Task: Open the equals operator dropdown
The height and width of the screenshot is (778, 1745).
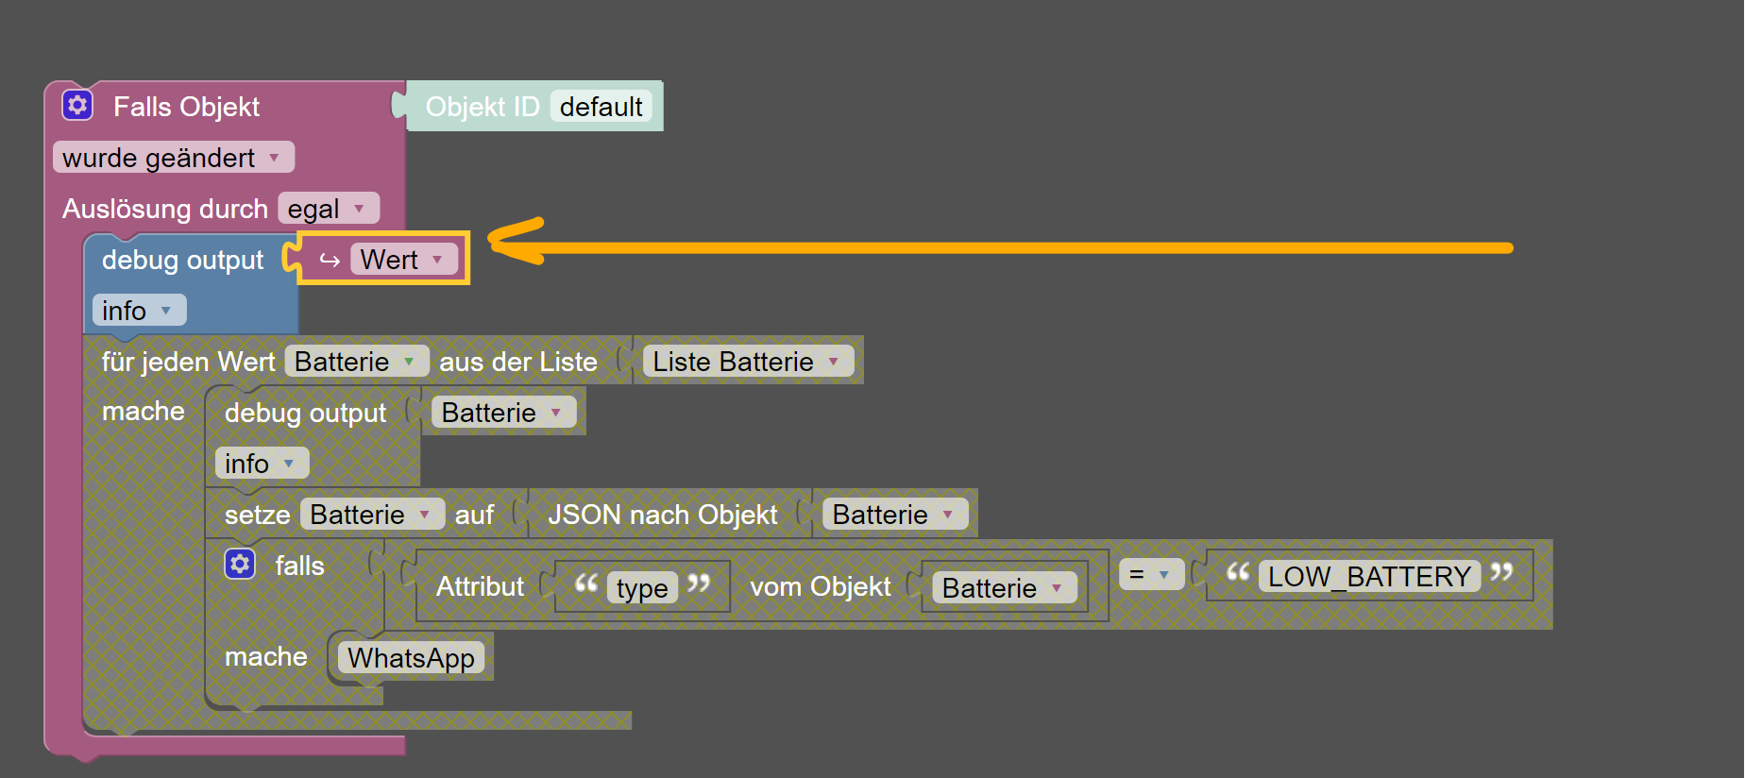Action: coord(1152,574)
